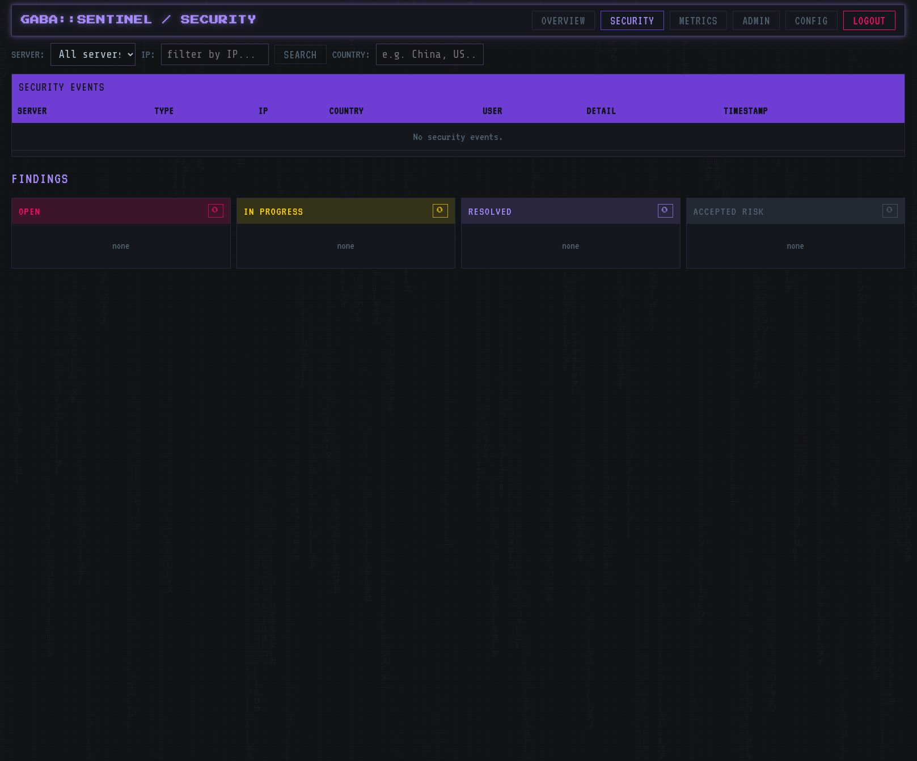Click the TIMESTAMP column header

pos(746,110)
